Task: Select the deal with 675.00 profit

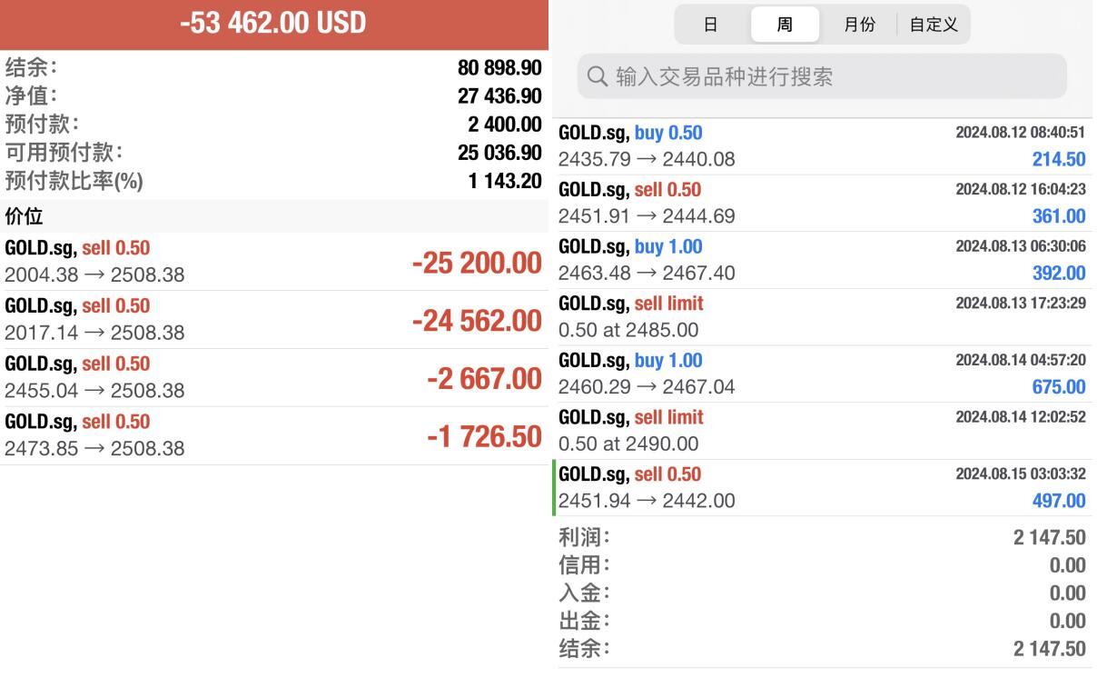Action: coord(822,374)
